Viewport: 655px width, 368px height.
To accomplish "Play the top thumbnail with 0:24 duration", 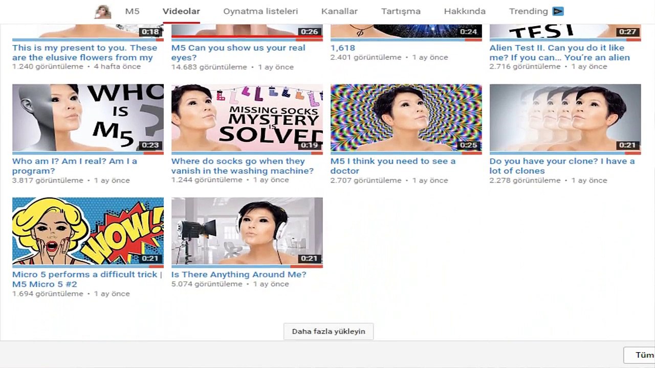I will tap(406, 31).
